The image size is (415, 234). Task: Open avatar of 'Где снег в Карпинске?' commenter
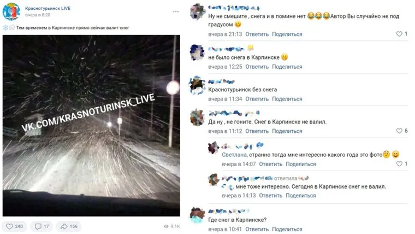(198, 215)
